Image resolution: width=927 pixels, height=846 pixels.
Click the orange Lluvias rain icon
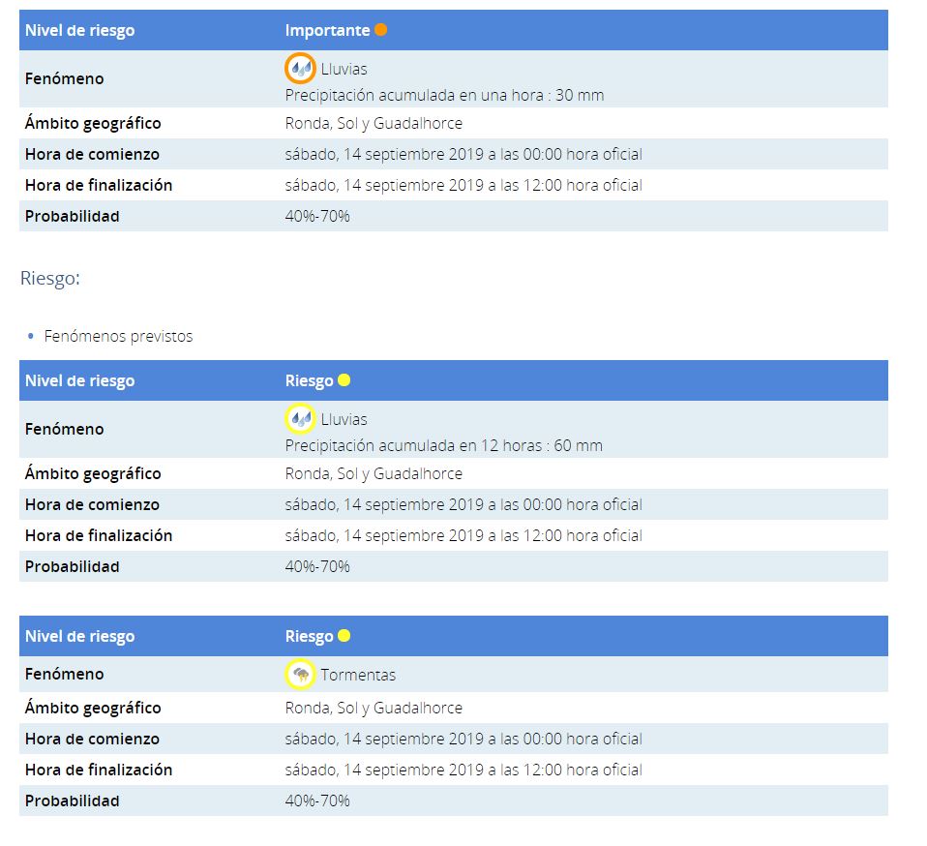coord(300,68)
